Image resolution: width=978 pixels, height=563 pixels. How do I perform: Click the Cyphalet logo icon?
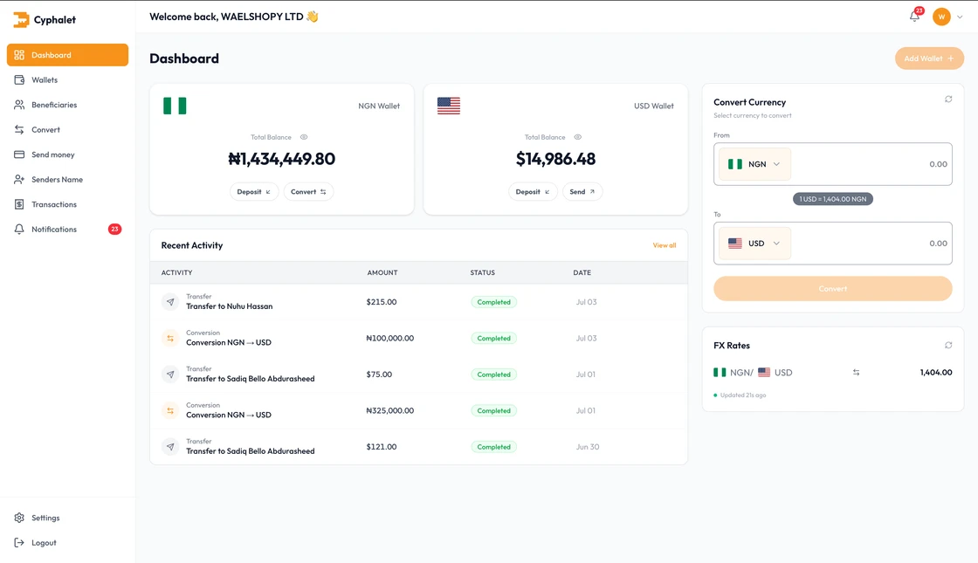[21, 20]
